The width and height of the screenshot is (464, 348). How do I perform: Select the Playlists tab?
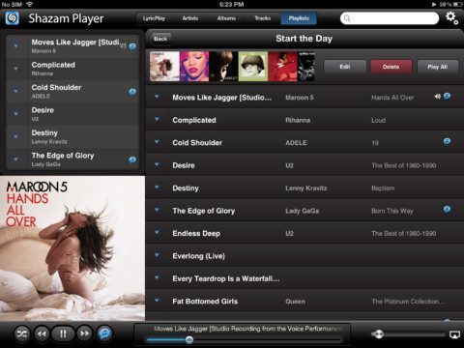click(299, 18)
